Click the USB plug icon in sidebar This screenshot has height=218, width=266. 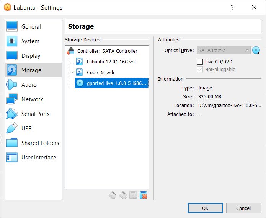(12, 128)
